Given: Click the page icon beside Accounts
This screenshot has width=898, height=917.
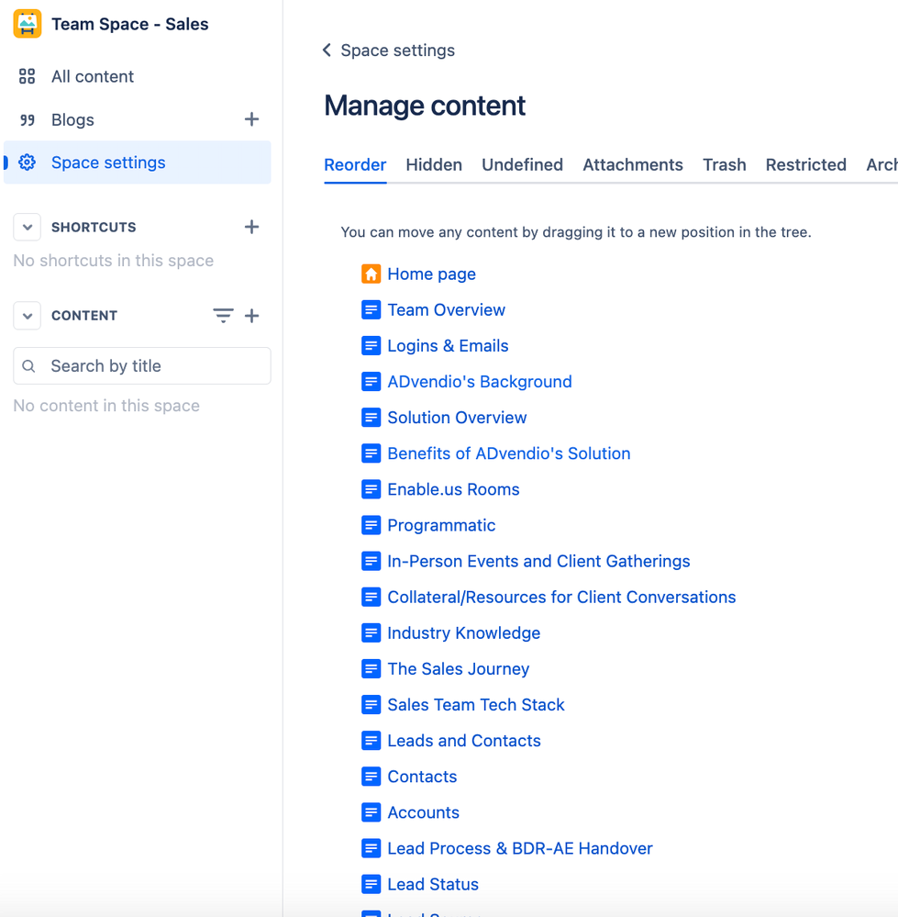Looking at the screenshot, I should tap(371, 812).
